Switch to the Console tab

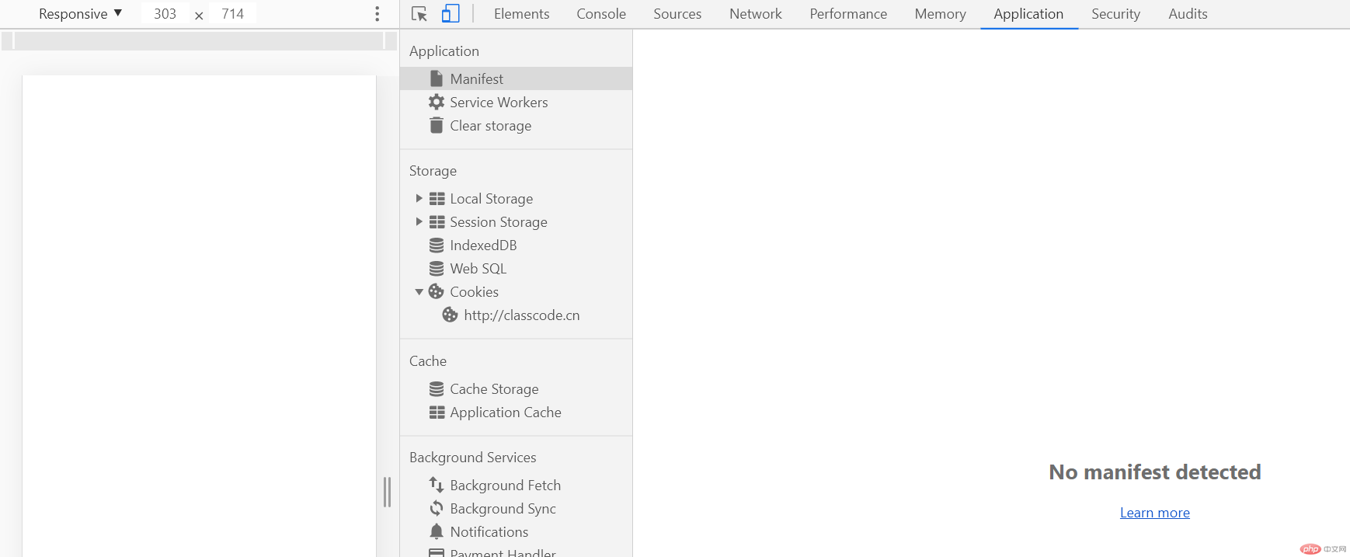pos(600,14)
